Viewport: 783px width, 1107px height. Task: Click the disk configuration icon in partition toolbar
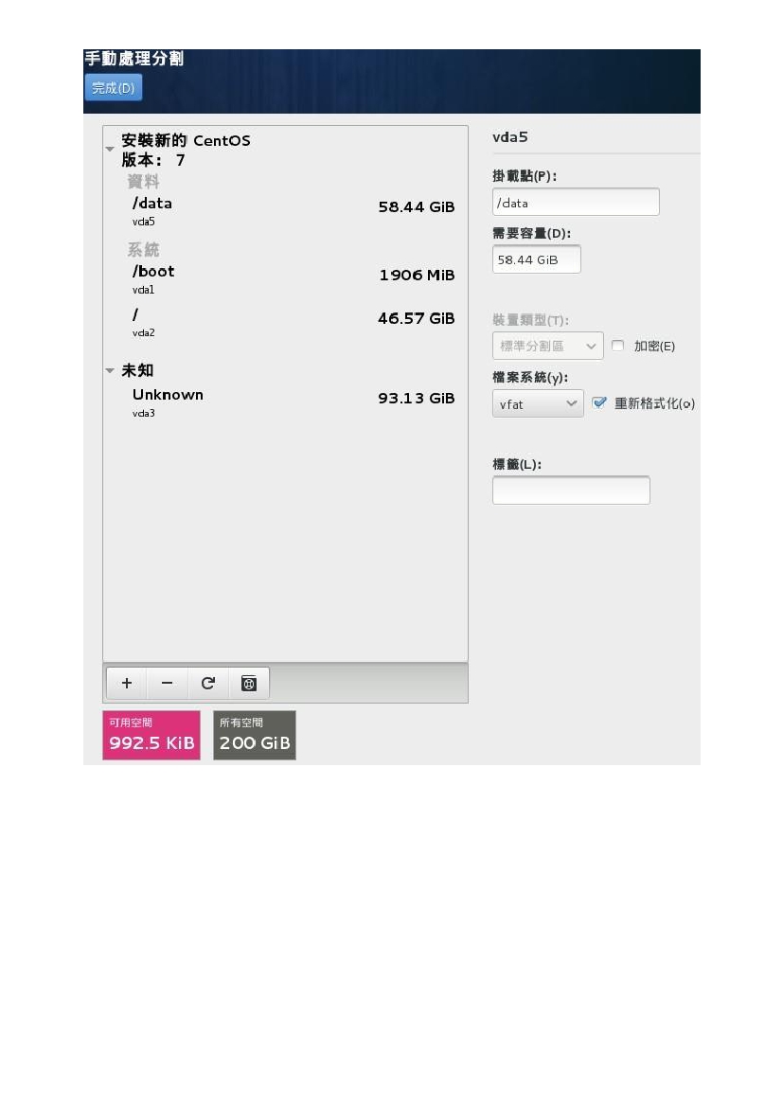coord(248,683)
